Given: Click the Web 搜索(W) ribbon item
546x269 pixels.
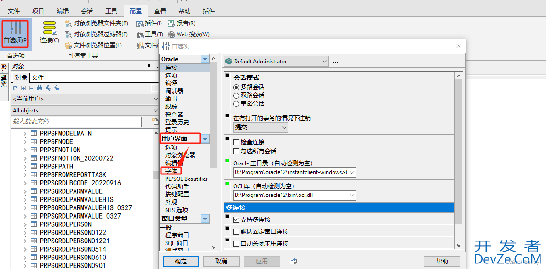Looking at the screenshot, I should click(x=189, y=34).
